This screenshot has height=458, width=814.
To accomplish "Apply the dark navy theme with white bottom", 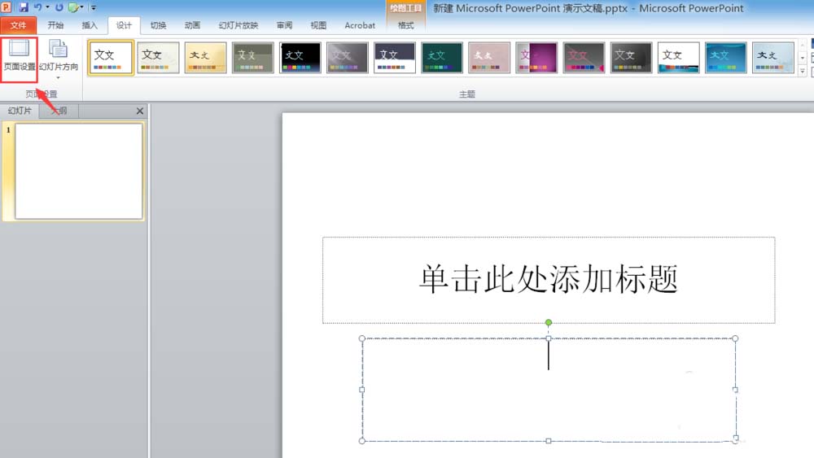I will [395, 58].
